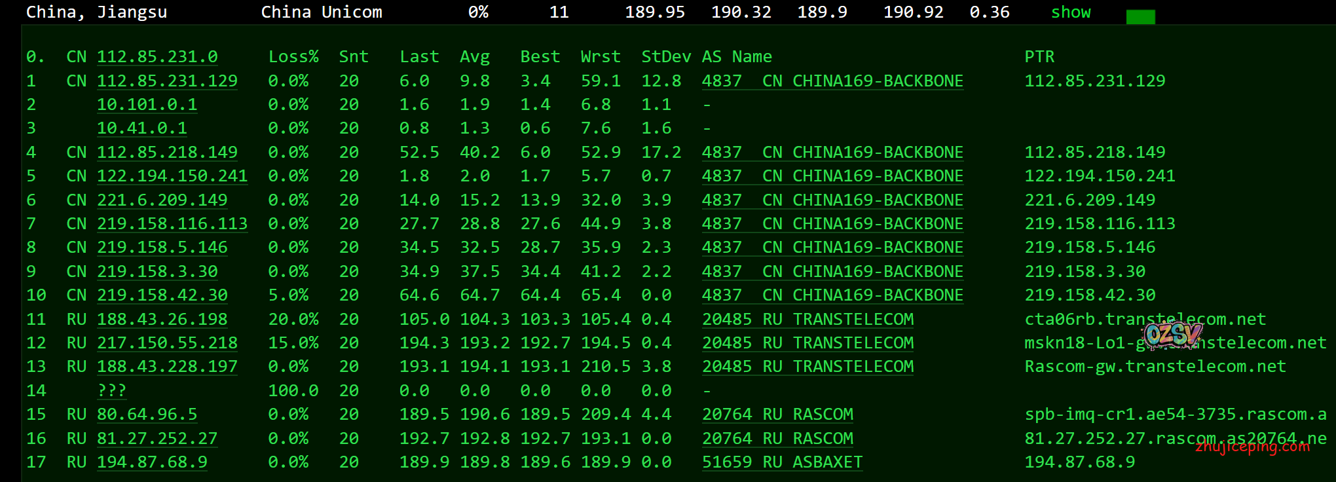Open hop 11 AS 20485 TRANSTELECOM link
Image resolution: width=1336 pixels, height=482 pixels.
[x=807, y=320]
